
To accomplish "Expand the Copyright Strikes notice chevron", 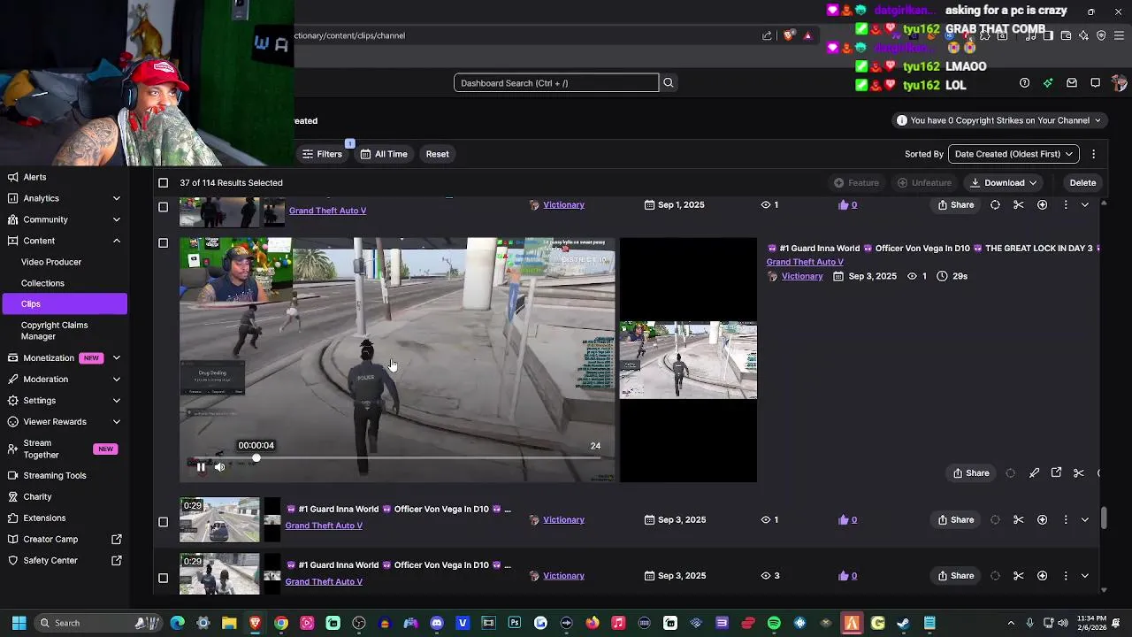I will click(1098, 121).
